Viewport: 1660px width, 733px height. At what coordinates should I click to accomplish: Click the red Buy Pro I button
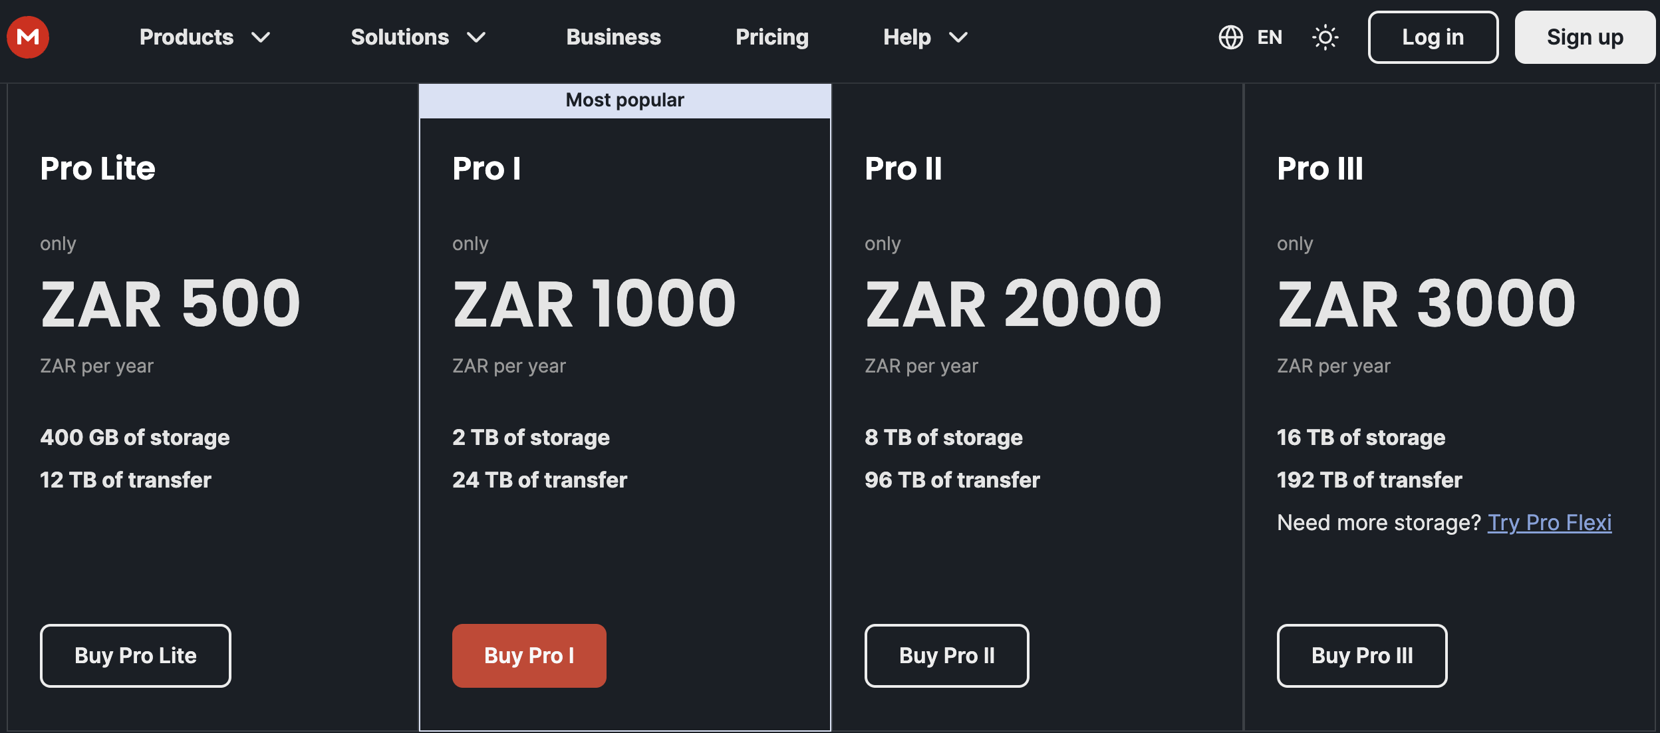coord(529,655)
